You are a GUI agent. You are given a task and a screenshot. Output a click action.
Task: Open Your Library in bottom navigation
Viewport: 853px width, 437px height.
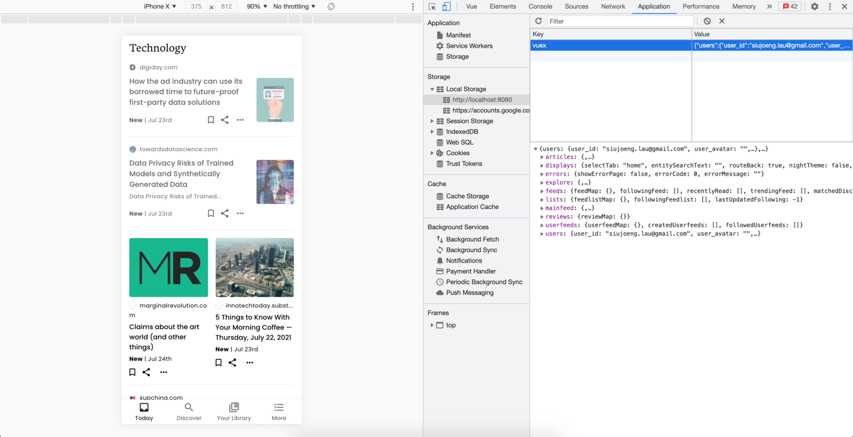[x=234, y=412]
